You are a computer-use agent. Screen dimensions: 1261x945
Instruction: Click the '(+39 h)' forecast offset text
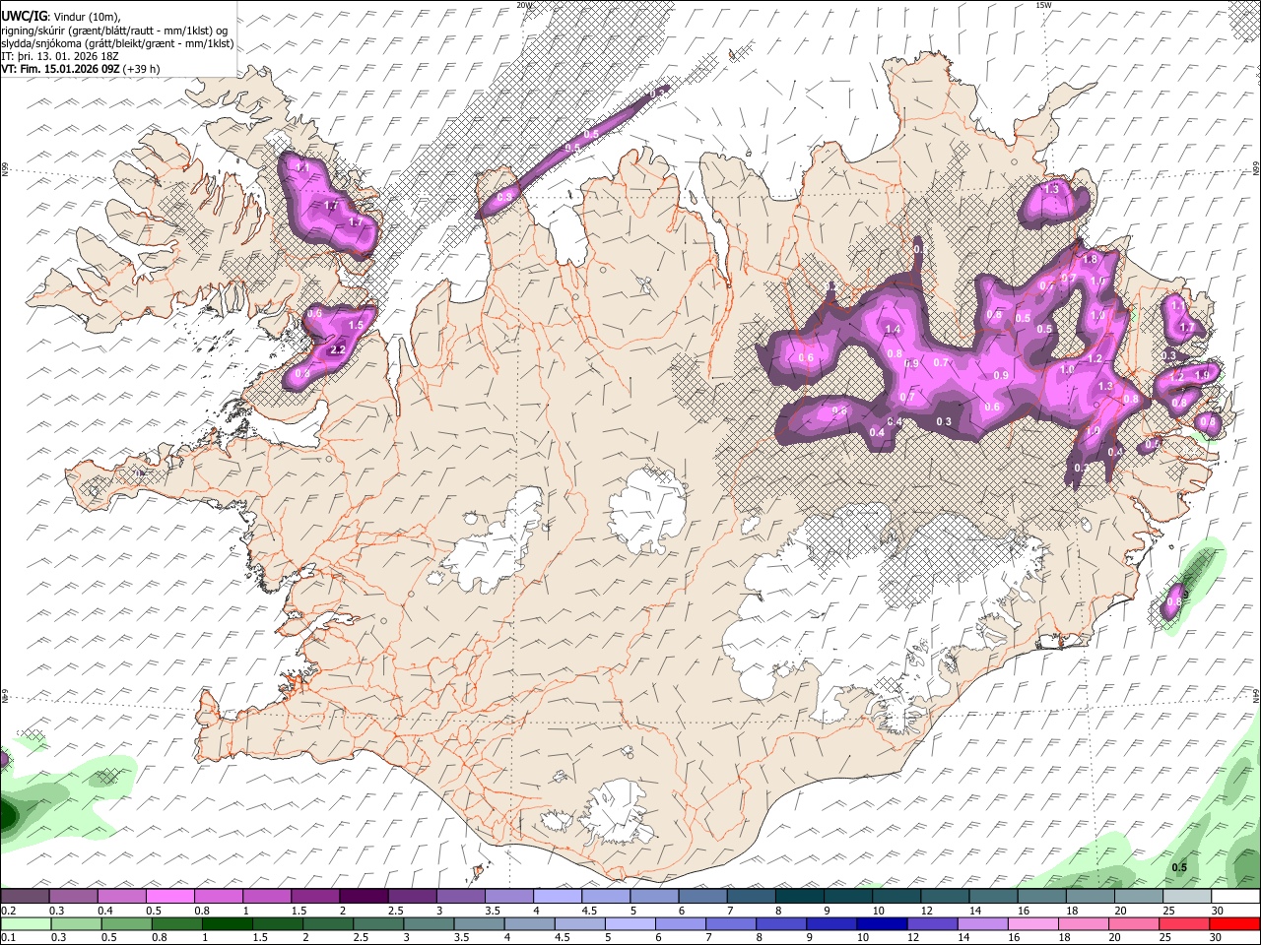pos(142,69)
